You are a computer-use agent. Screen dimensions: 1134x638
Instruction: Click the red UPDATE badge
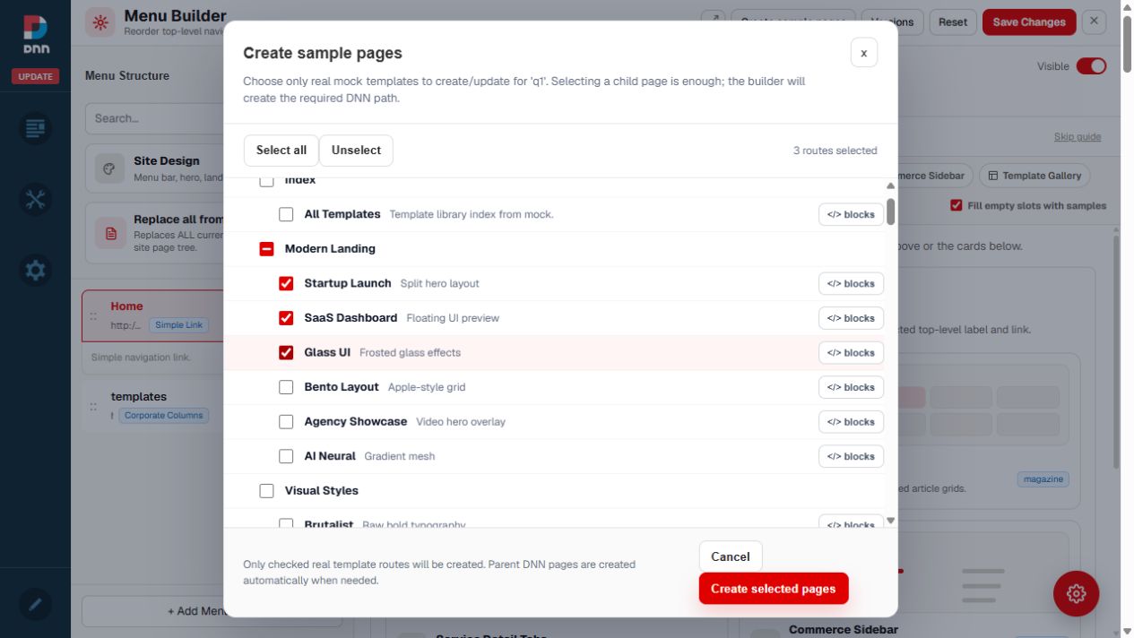coord(35,76)
